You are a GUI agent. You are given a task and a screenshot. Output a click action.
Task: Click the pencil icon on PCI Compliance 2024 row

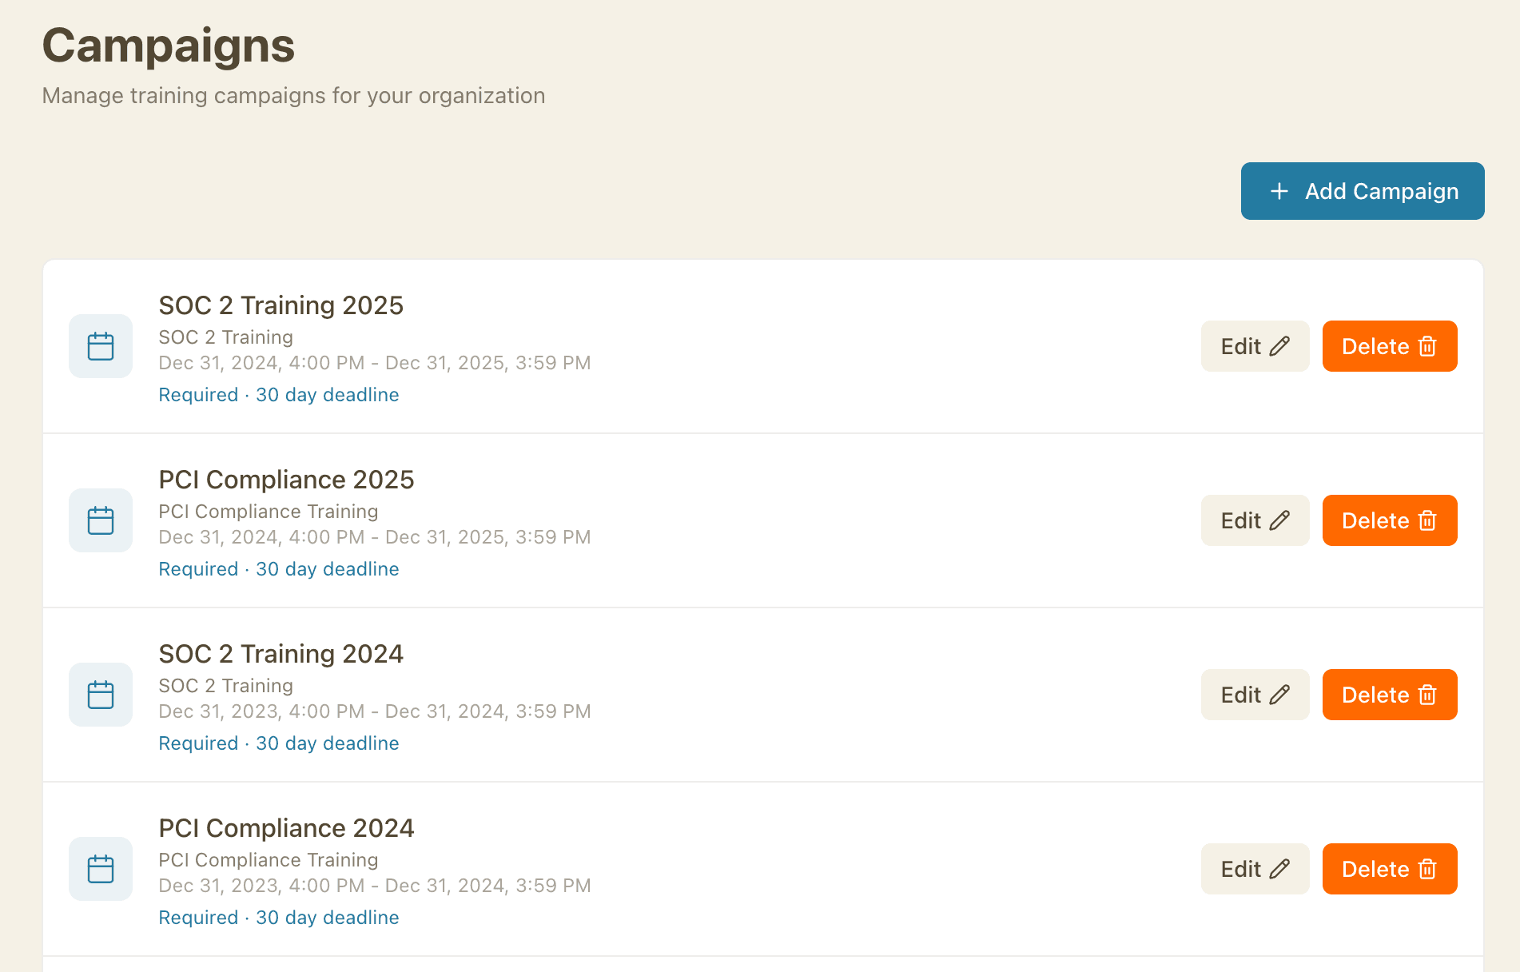[1282, 869]
